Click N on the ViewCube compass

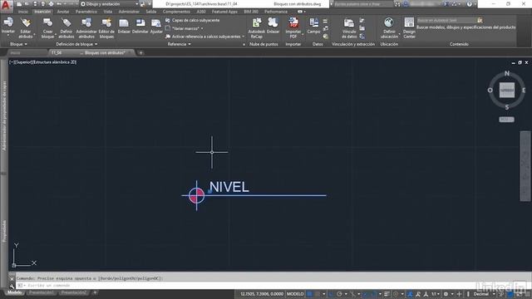(x=507, y=73)
